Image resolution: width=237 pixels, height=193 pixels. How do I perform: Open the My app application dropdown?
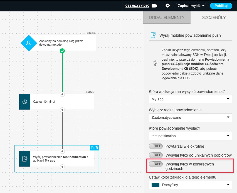click(x=190, y=99)
